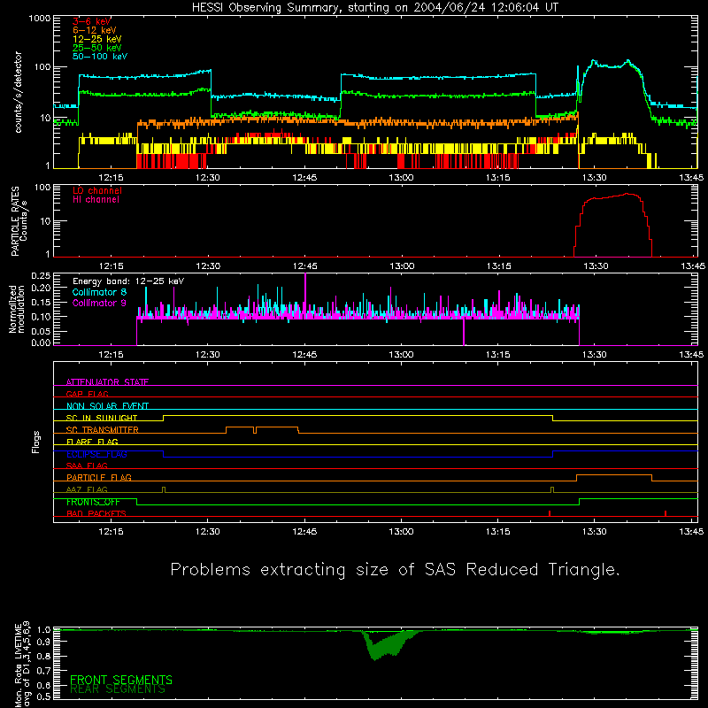Select the 25-50 keV legend label

tap(96, 48)
